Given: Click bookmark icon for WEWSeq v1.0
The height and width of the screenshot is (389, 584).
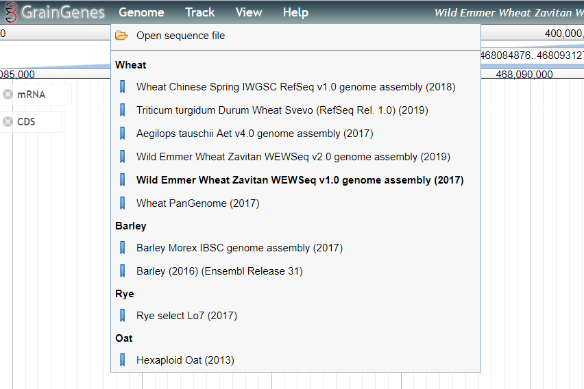Looking at the screenshot, I should tap(122, 180).
